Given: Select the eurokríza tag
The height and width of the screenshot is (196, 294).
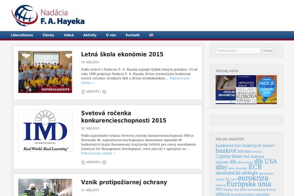Looking at the screenshot, I should pyautogui.click(x=253, y=178).
